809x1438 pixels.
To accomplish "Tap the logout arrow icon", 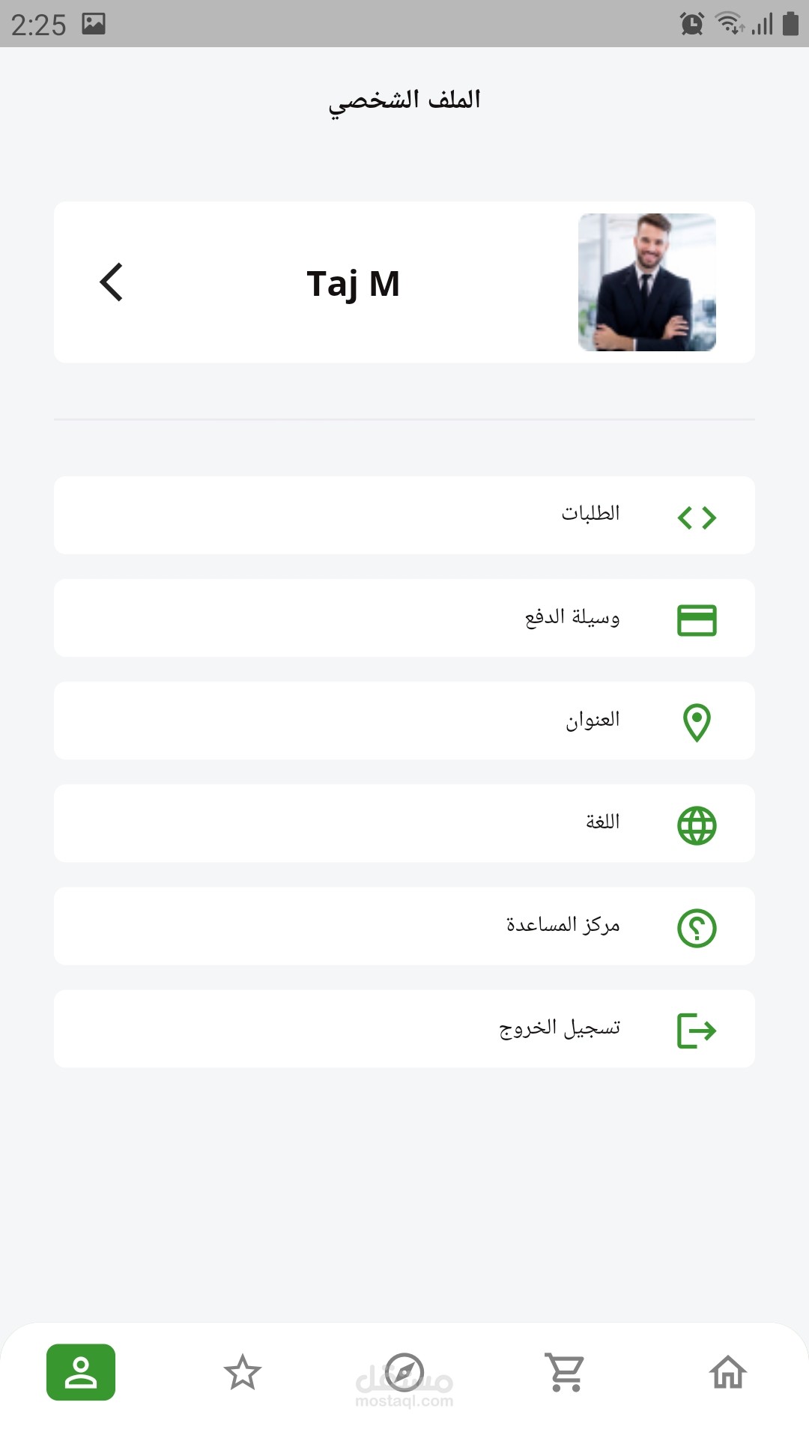I will tap(697, 1031).
